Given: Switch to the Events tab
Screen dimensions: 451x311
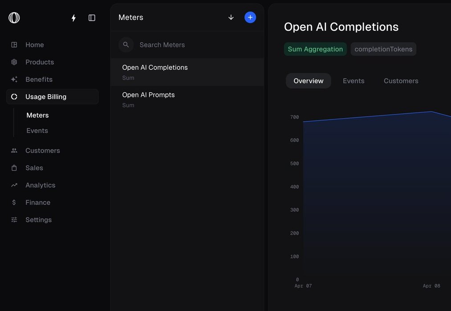Looking at the screenshot, I should tap(353, 81).
